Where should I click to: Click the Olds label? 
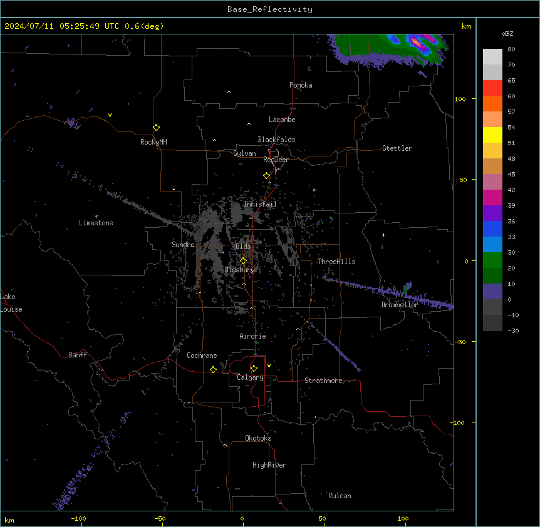pos(243,247)
